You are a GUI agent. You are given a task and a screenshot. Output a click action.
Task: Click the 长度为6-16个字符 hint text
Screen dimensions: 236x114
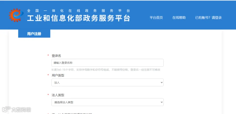point(106,70)
